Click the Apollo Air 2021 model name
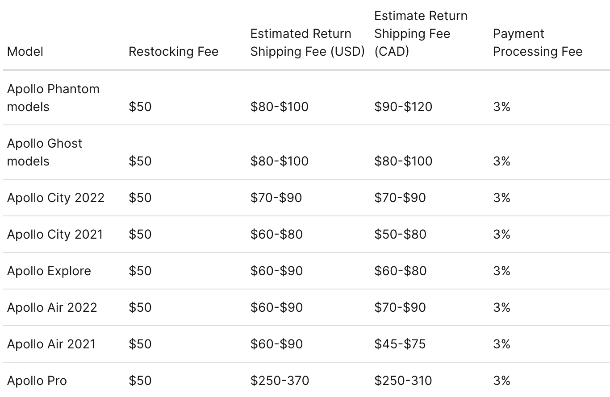 tap(51, 344)
